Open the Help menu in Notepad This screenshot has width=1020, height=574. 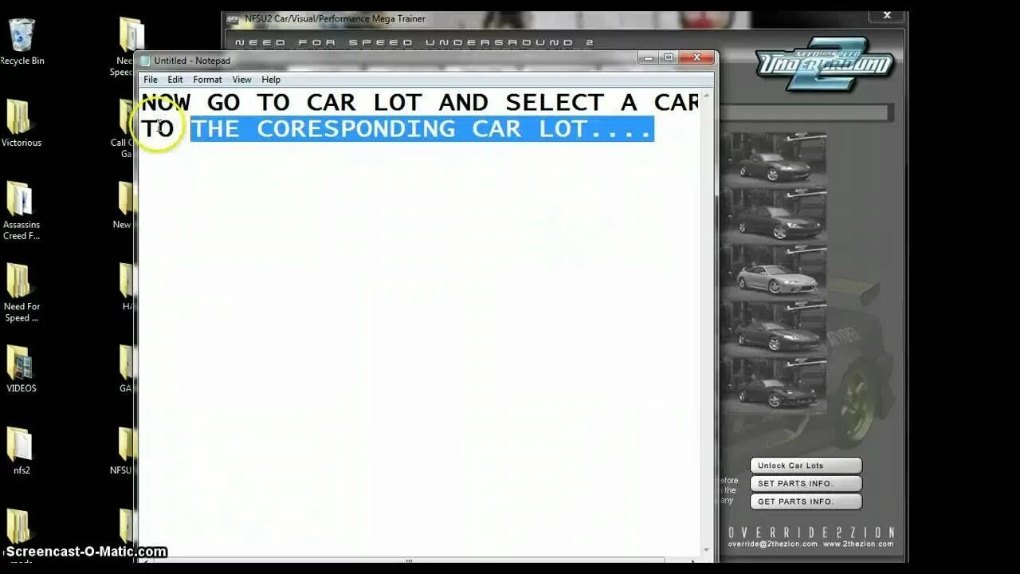point(271,80)
